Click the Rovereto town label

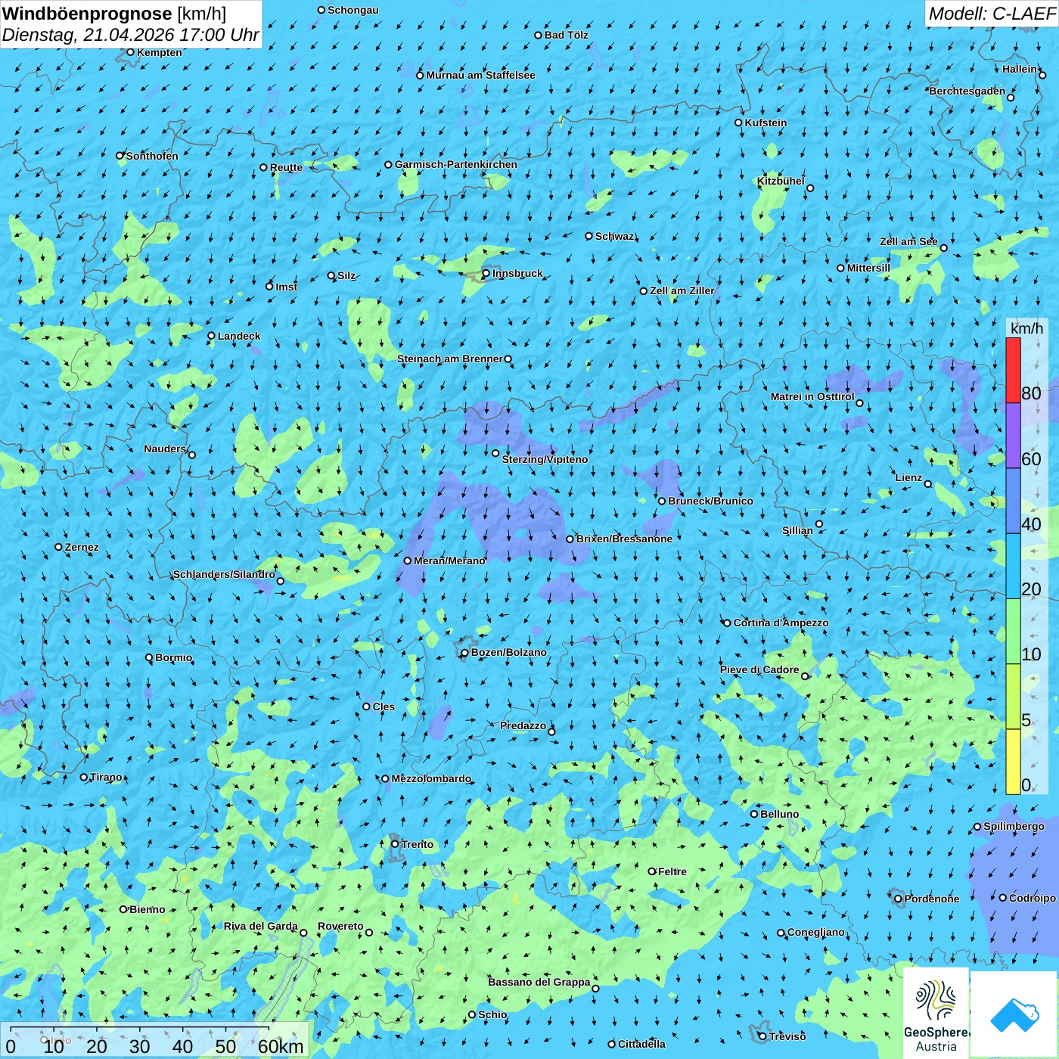pos(340,926)
